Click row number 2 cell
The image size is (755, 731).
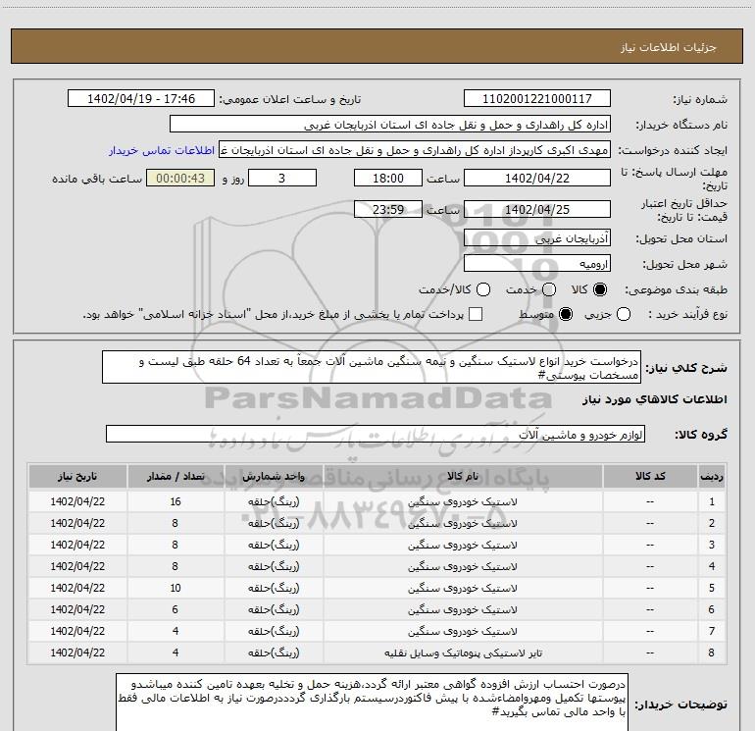[x=712, y=523]
